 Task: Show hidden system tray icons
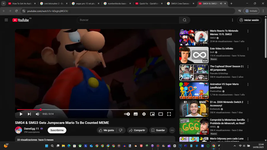click(x=235, y=146)
